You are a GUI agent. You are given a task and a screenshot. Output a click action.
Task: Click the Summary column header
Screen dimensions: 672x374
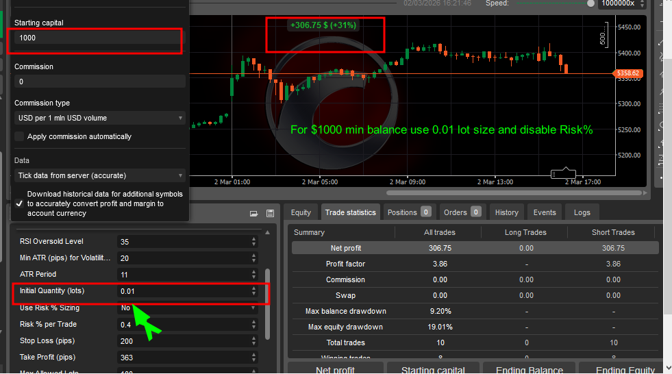point(309,232)
